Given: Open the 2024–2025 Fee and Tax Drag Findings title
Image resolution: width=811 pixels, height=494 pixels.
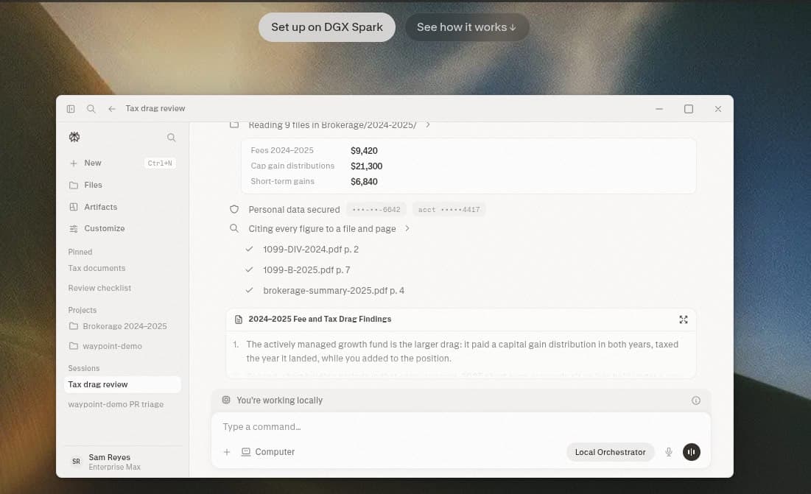Looking at the screenshot, I should tap(320, 319).
